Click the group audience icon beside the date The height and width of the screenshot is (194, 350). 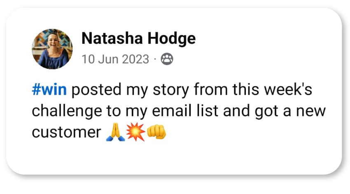coord(167,59)
